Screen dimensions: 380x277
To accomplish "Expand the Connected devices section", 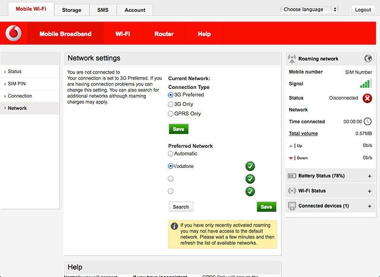I will point(369,206).
